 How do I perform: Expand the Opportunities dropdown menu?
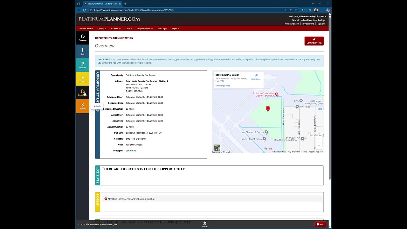click(145, 29)
